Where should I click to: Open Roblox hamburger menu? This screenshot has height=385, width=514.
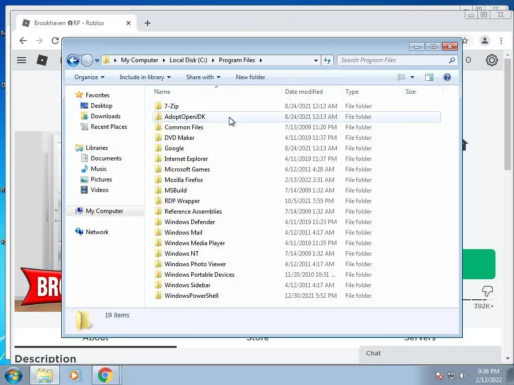coord(22,60)
